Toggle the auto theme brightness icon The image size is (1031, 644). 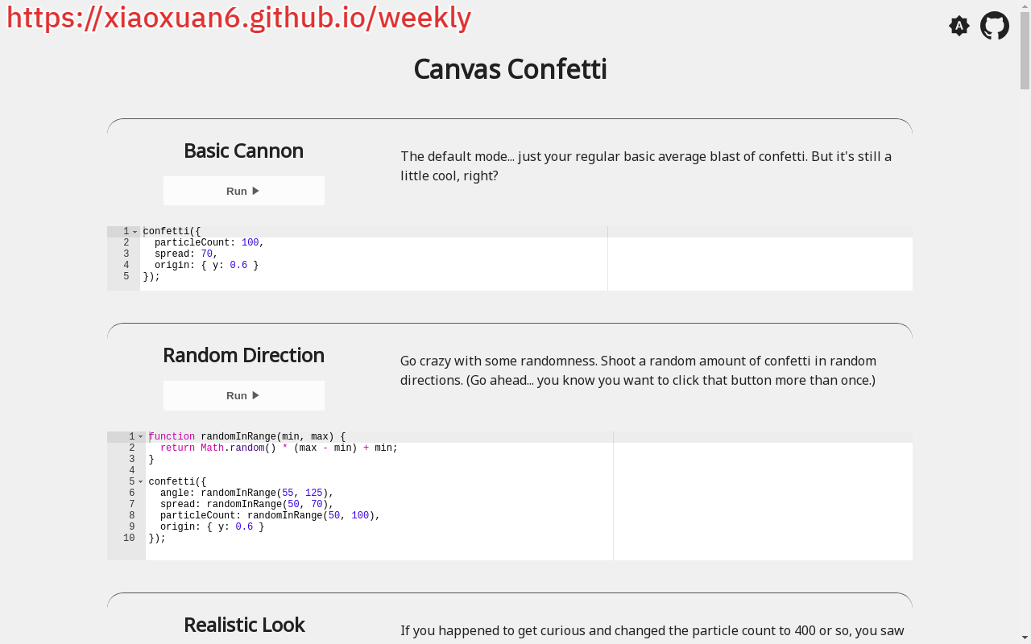(x=959, y=26)
